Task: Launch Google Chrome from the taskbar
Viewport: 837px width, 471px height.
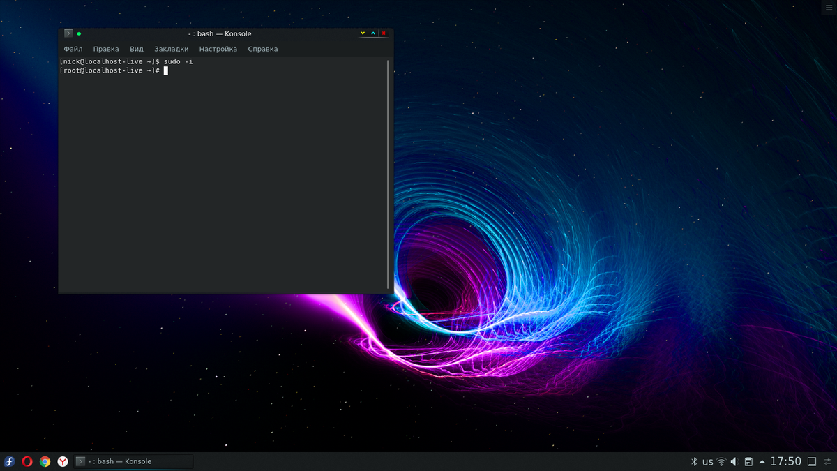Action: (x=45, y=461)
